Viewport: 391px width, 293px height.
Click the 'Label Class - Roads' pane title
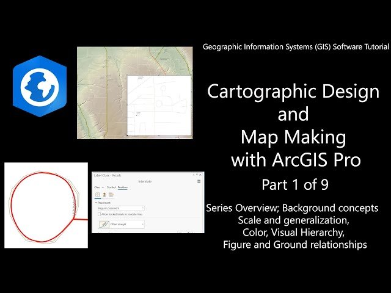[x=108, y=175]
